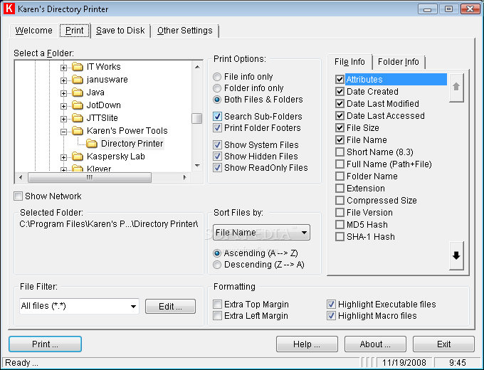The image size is (484, 370).
Task: Click the folder tree vertical scrollbar thumb
Action: pos(197,118)
